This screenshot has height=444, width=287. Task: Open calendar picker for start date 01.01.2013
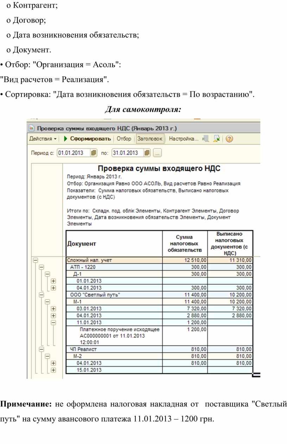pos(94,153)
